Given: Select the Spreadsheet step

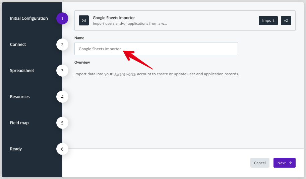Looking at the screenshot, I should pos(22,71).
